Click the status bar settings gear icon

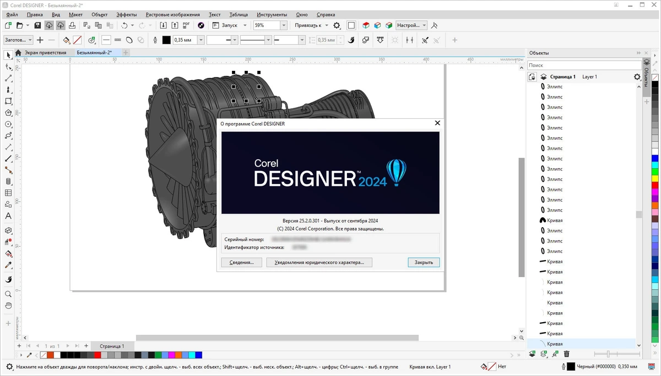coord(9,367)
